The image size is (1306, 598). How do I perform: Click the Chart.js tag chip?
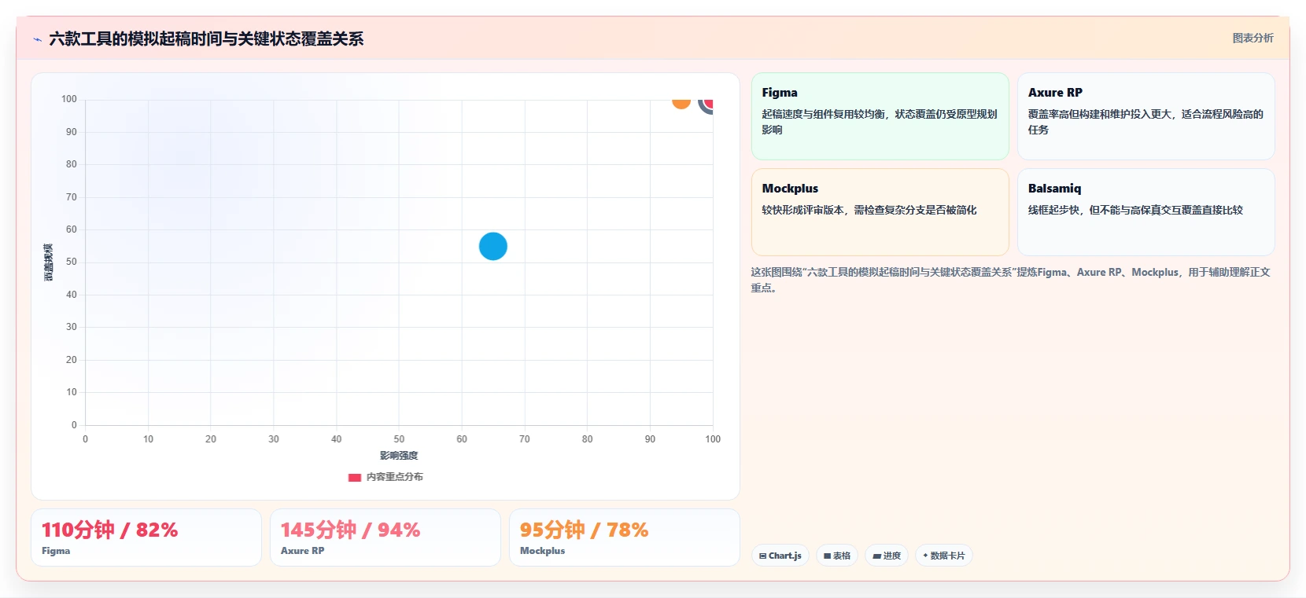click(780, 556)
